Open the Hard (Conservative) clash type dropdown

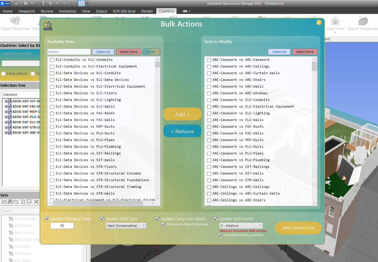pos(126,226)
